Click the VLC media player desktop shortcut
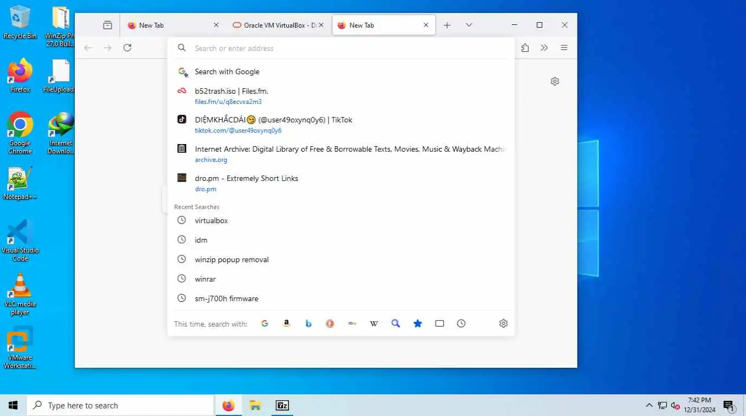Image resolution: width=746 pixels, height=416 pixels. pyautogui.click(x=20, y=294)
